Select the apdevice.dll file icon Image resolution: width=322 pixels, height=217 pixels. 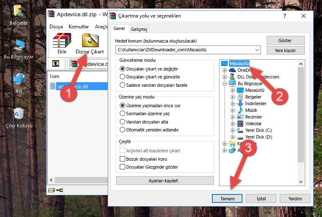click(x=53, y=86)
